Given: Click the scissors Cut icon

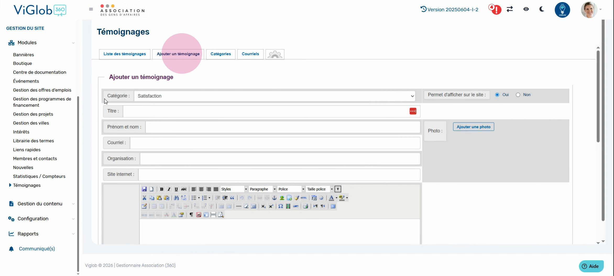Looking at the screenshot, I should pyautogui.click(x=144, y=198).
